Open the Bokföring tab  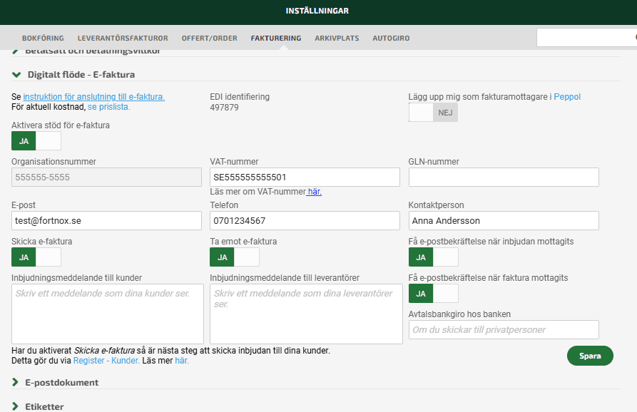[43, 38]
